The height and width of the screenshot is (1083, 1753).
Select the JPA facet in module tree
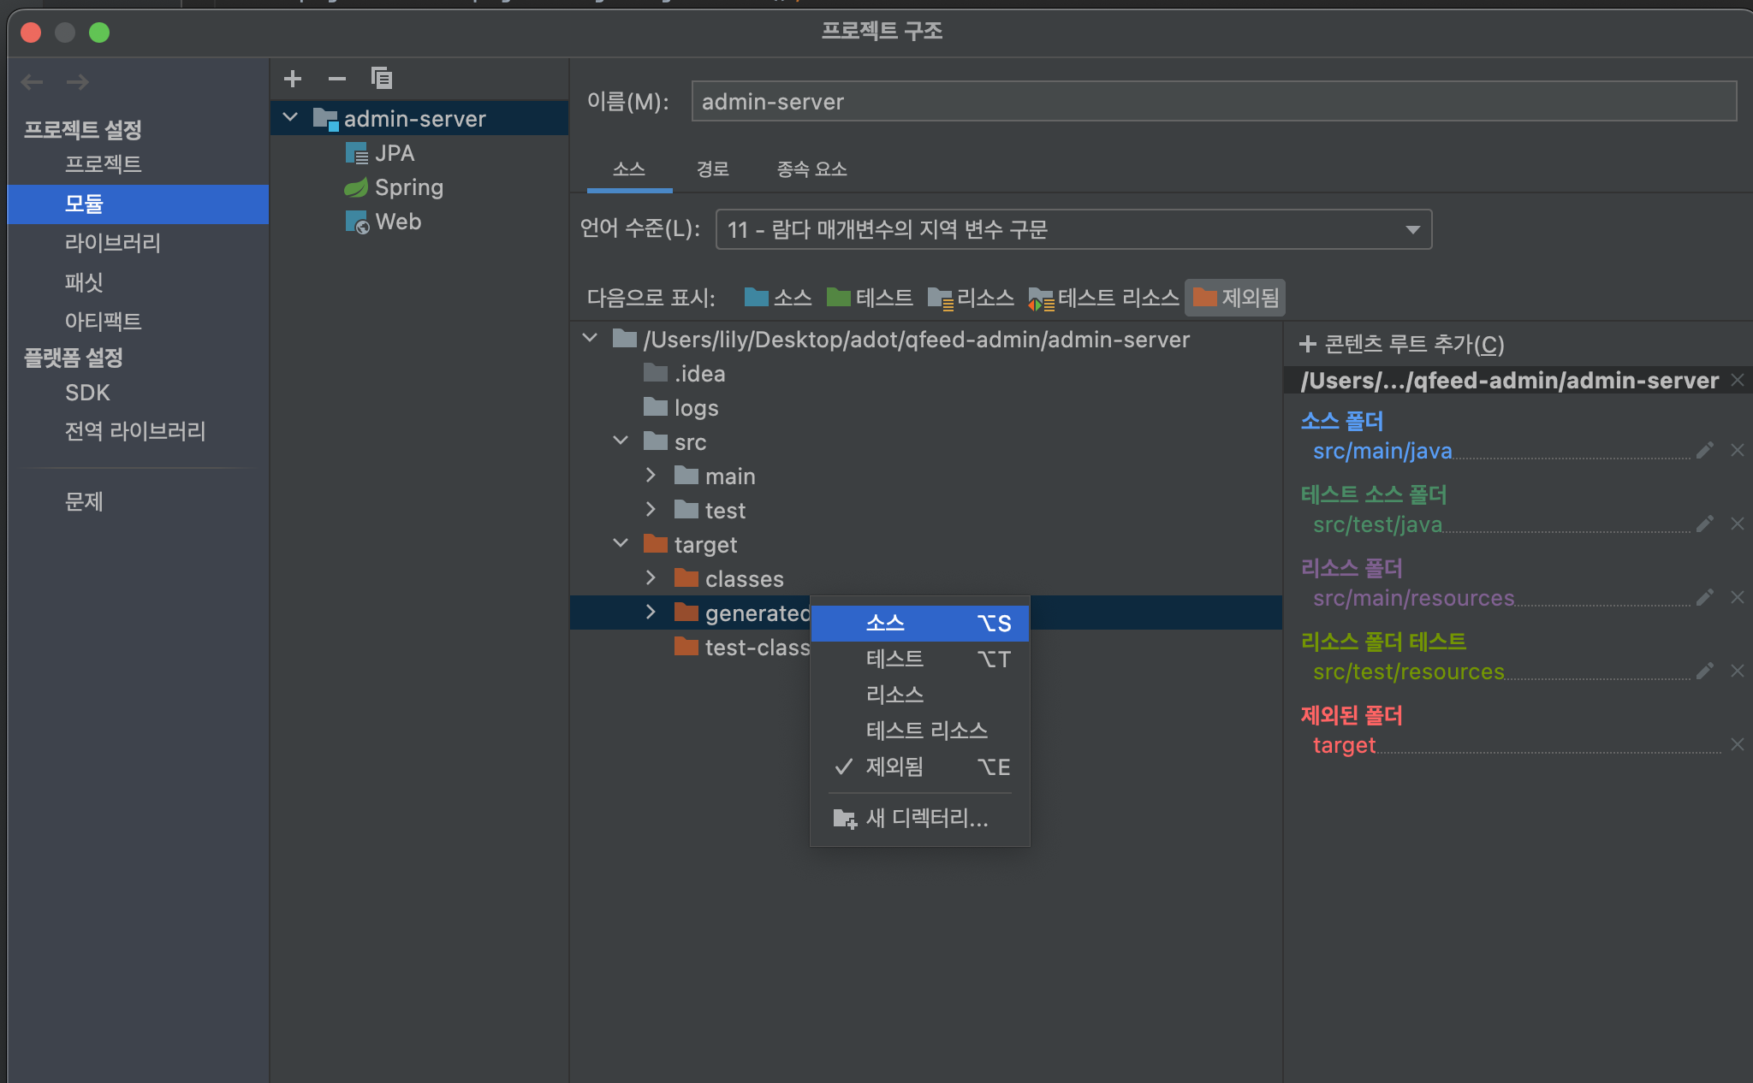[x=394, y=153]
